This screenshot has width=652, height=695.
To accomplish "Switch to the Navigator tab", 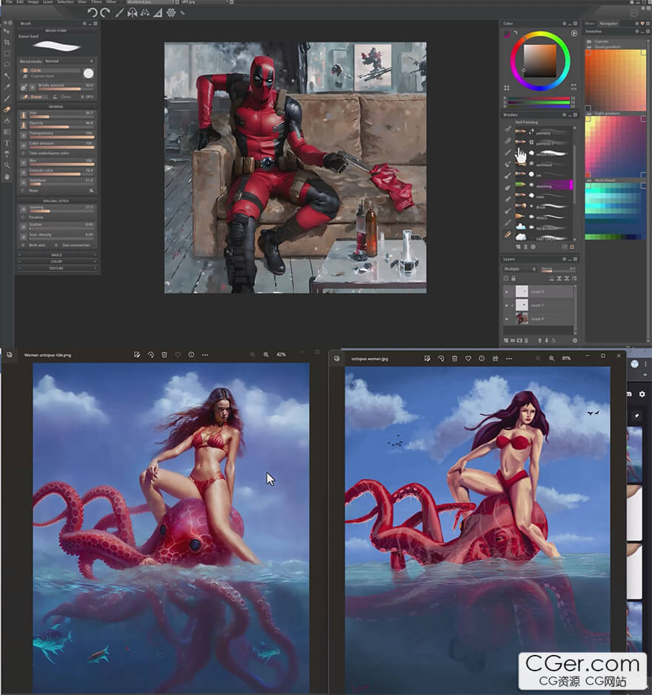I will (608, 24).
